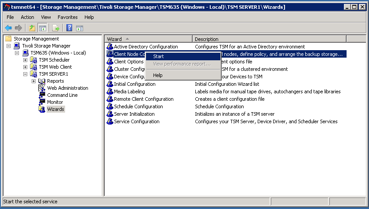This screenshot has width=369, height=209.
Task: Click the Export List toolbar icon
Action: coord(56,28)
